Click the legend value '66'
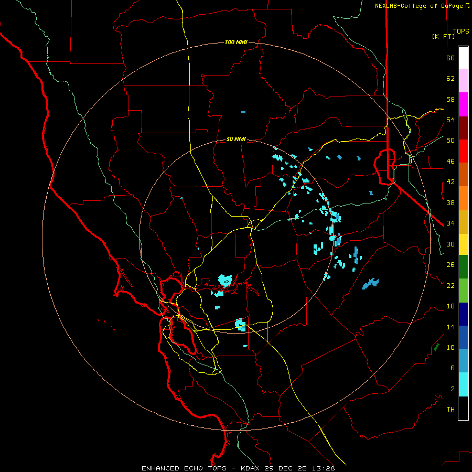 pos(450,58)
